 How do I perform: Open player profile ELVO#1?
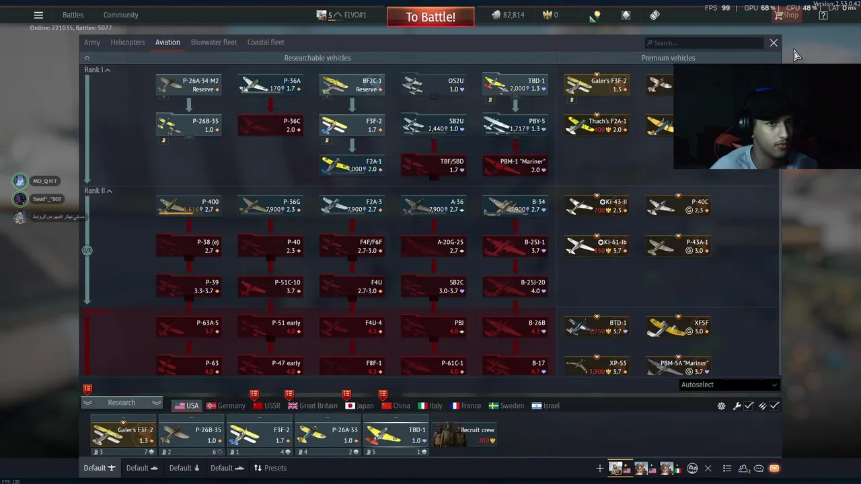[342, 15]
